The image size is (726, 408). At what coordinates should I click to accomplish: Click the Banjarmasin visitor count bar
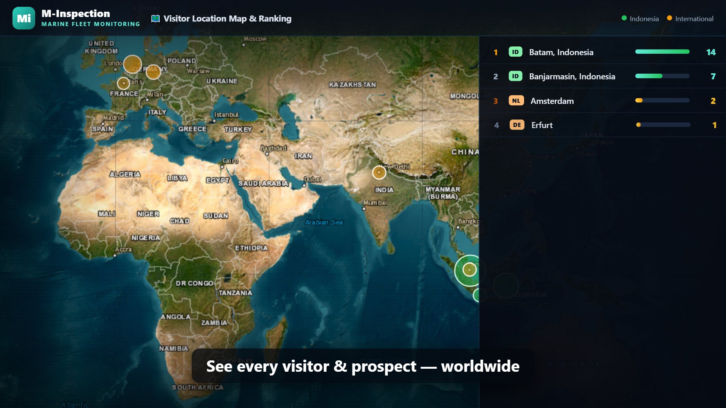coord(662,76)
